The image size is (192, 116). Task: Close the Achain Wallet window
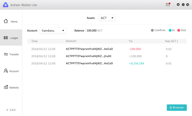(x=188, y=5)
